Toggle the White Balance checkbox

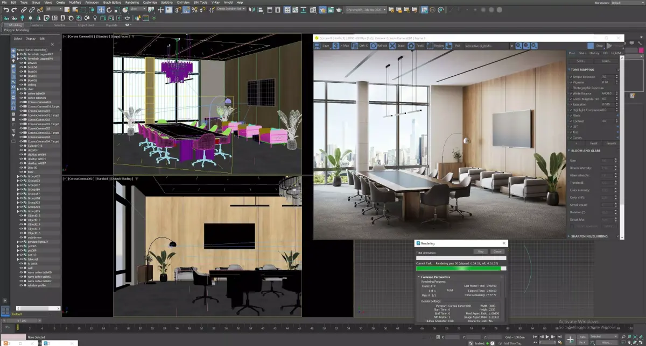pos(571,93)
